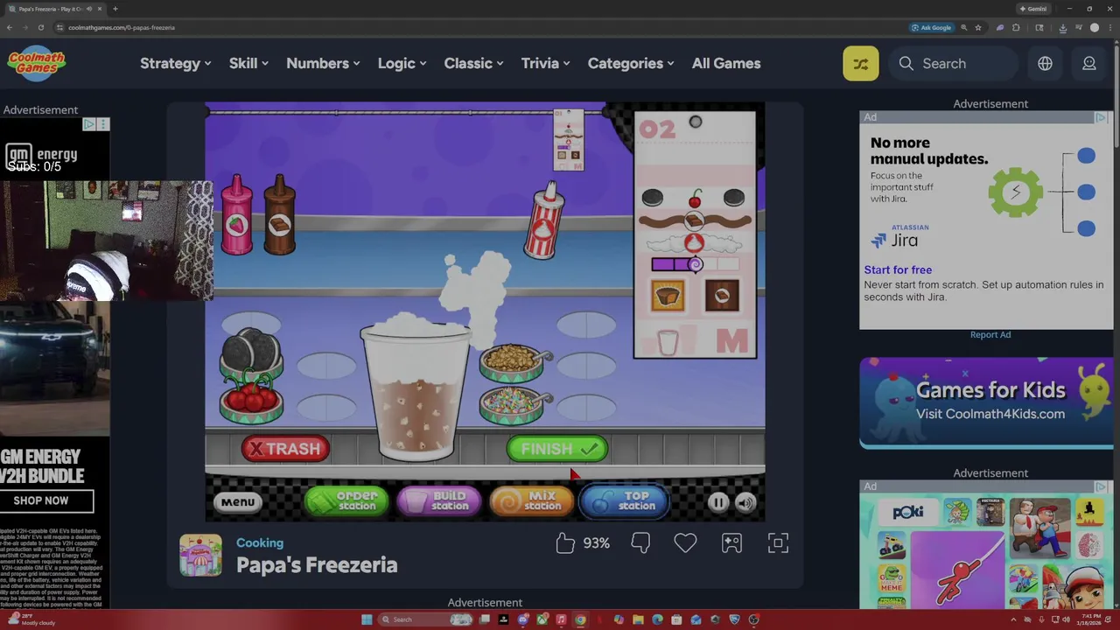1120x630 pixels.
Task: Expand the Numbers menu
Action: point(323,63)
